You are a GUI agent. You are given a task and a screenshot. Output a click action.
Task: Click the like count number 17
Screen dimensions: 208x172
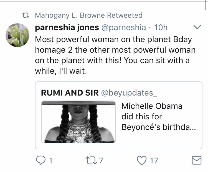tap(154, 160)
